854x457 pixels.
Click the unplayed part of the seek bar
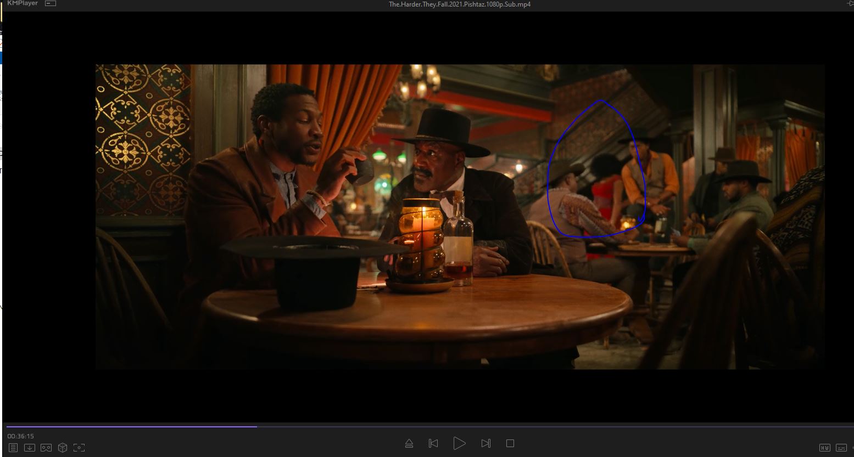click(x=549, y=426)
